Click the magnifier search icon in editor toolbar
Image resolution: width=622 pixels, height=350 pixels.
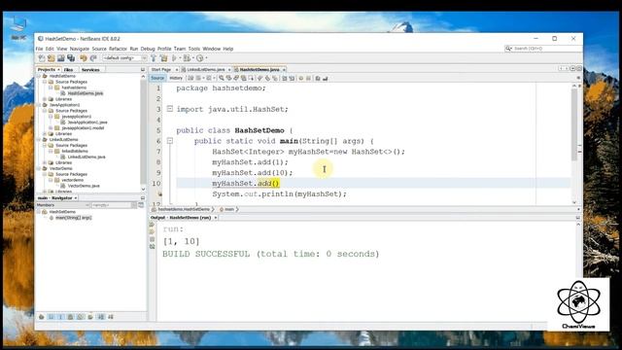222,78
